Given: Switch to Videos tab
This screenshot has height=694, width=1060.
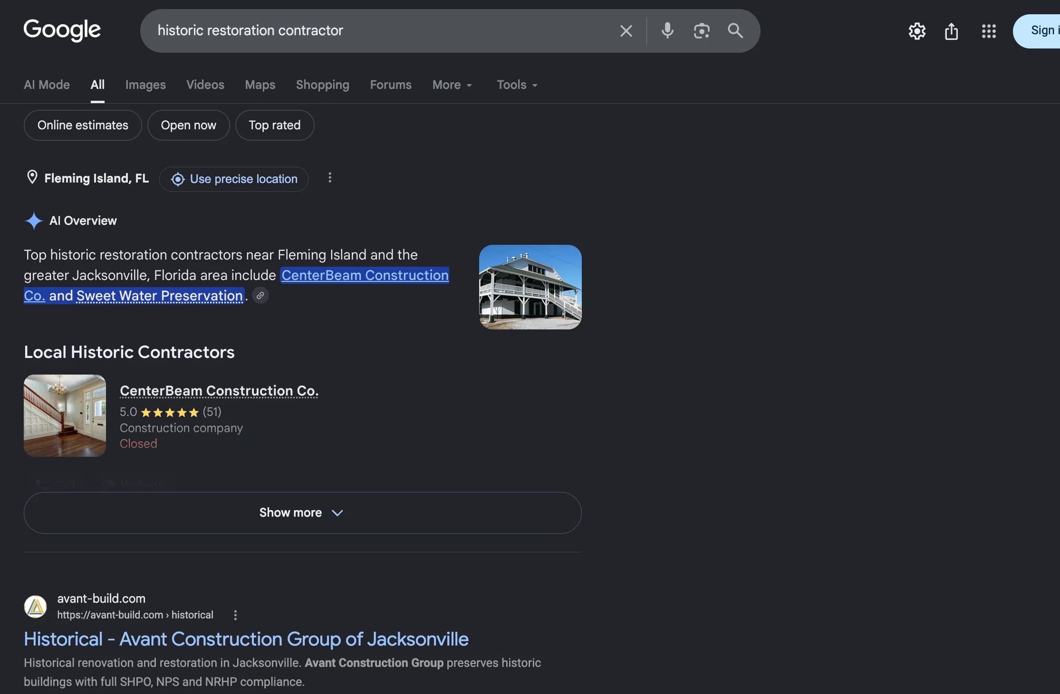Looking at the screenshot, I should pyautogui.click(x=205, y=85).
